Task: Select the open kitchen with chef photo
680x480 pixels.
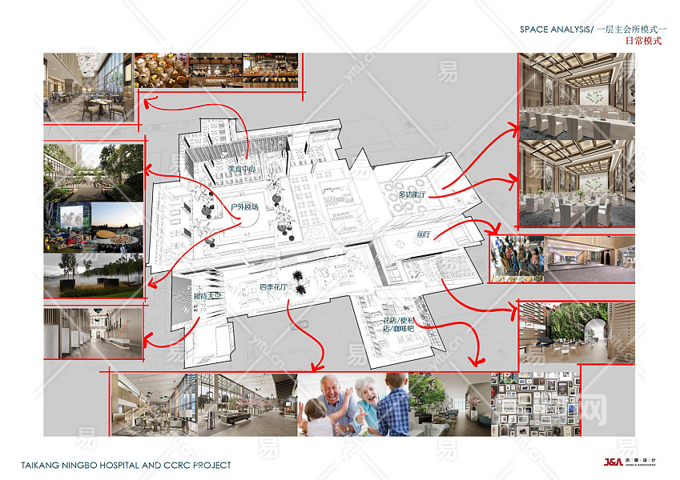Action: pos(216,70)
